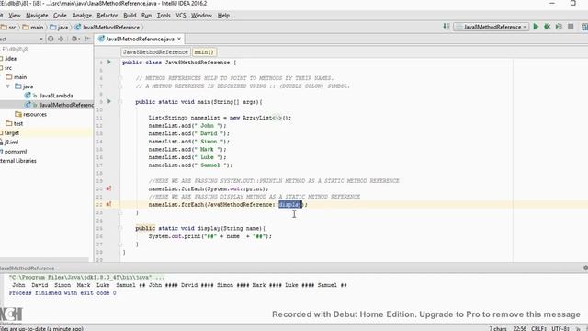This screenshot has height=331, width=588.
Task: Click 'Process finished with exit code 0' text
Action: tap(62, 293)
